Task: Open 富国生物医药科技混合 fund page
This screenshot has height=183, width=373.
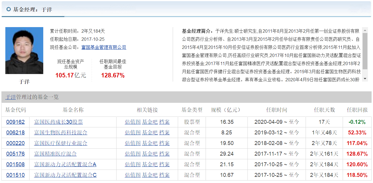Action: [61, 133]
